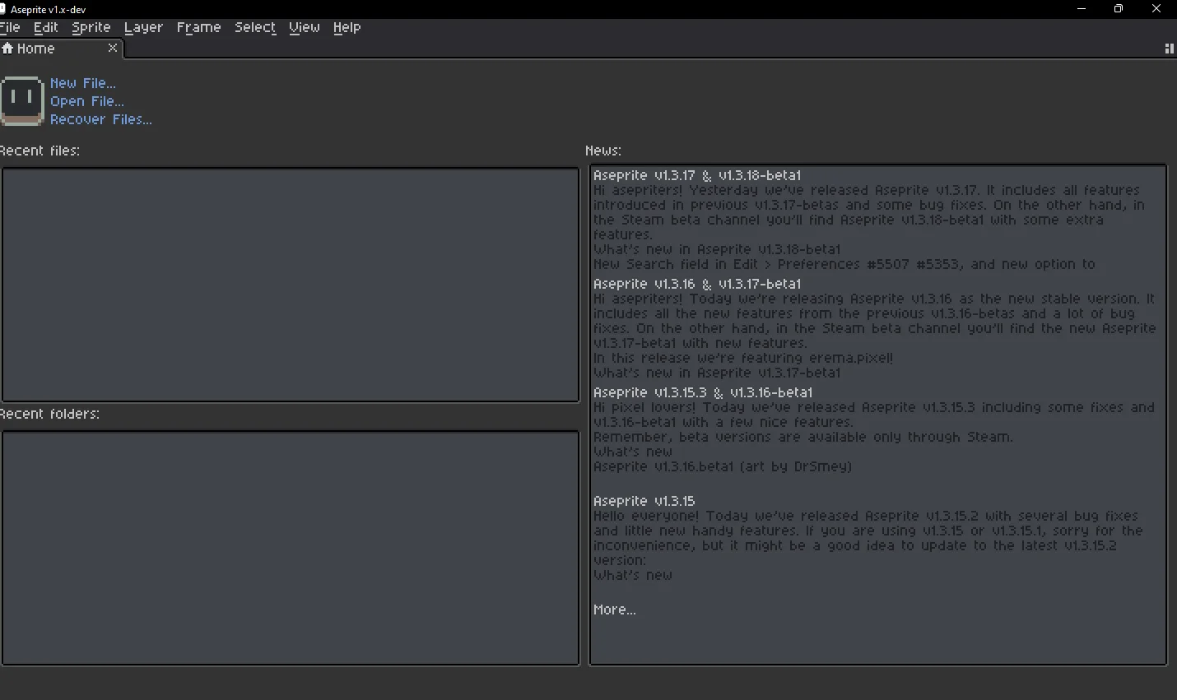Click the New File... link

click(x=83, y=83)
